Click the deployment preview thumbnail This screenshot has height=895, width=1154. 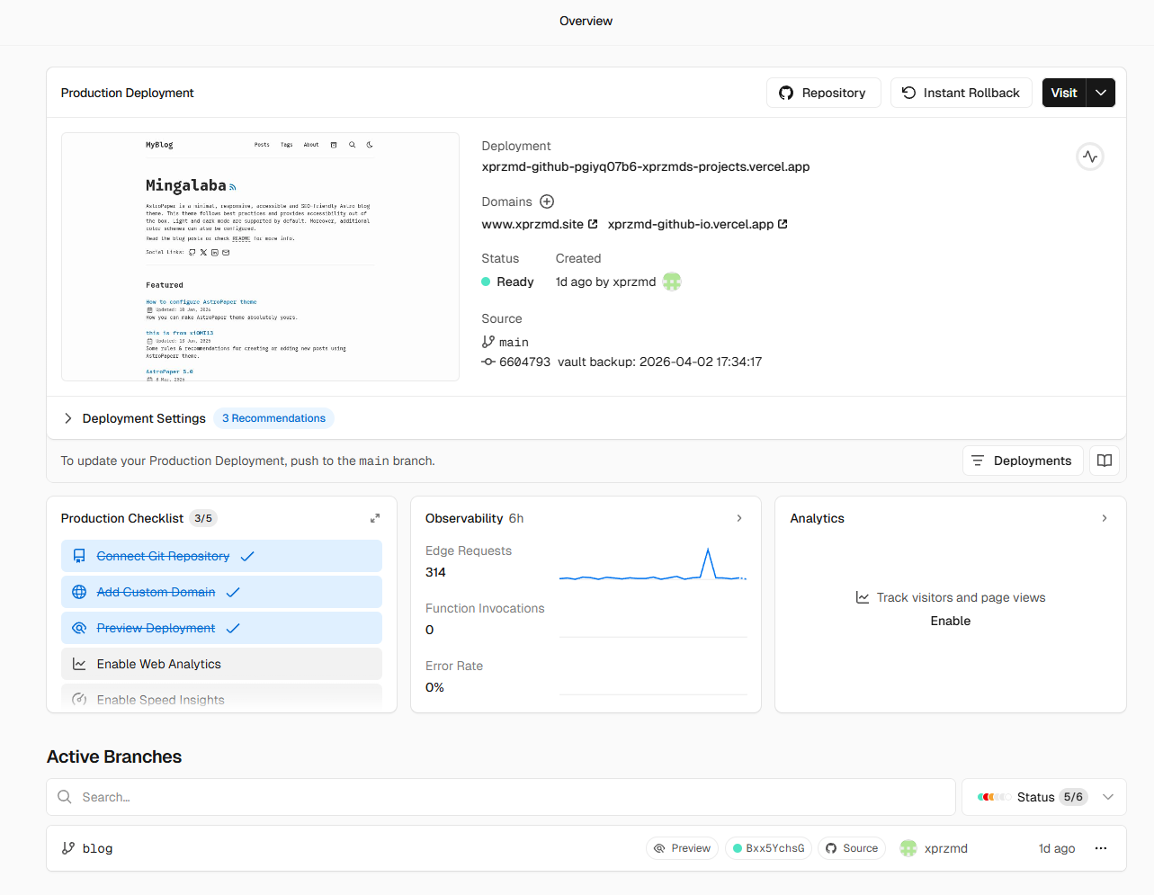(260, 257)
